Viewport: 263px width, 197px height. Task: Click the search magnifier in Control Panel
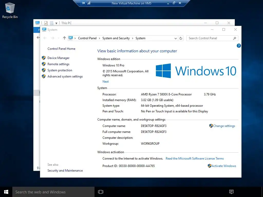point(234,38)
